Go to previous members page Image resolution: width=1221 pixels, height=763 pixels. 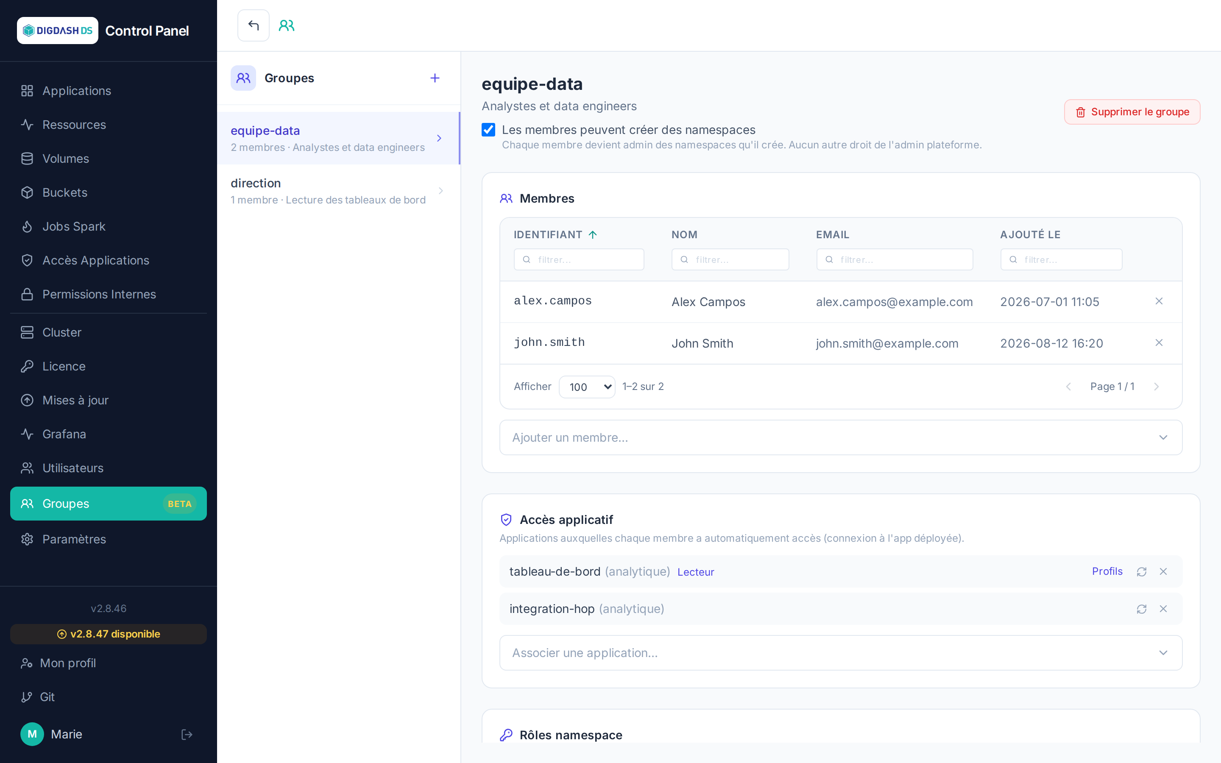tap(1068, 387)
